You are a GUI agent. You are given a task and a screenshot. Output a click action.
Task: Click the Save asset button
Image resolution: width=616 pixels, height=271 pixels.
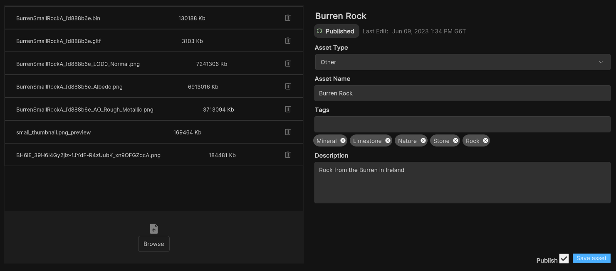click(x=591, y=258)
